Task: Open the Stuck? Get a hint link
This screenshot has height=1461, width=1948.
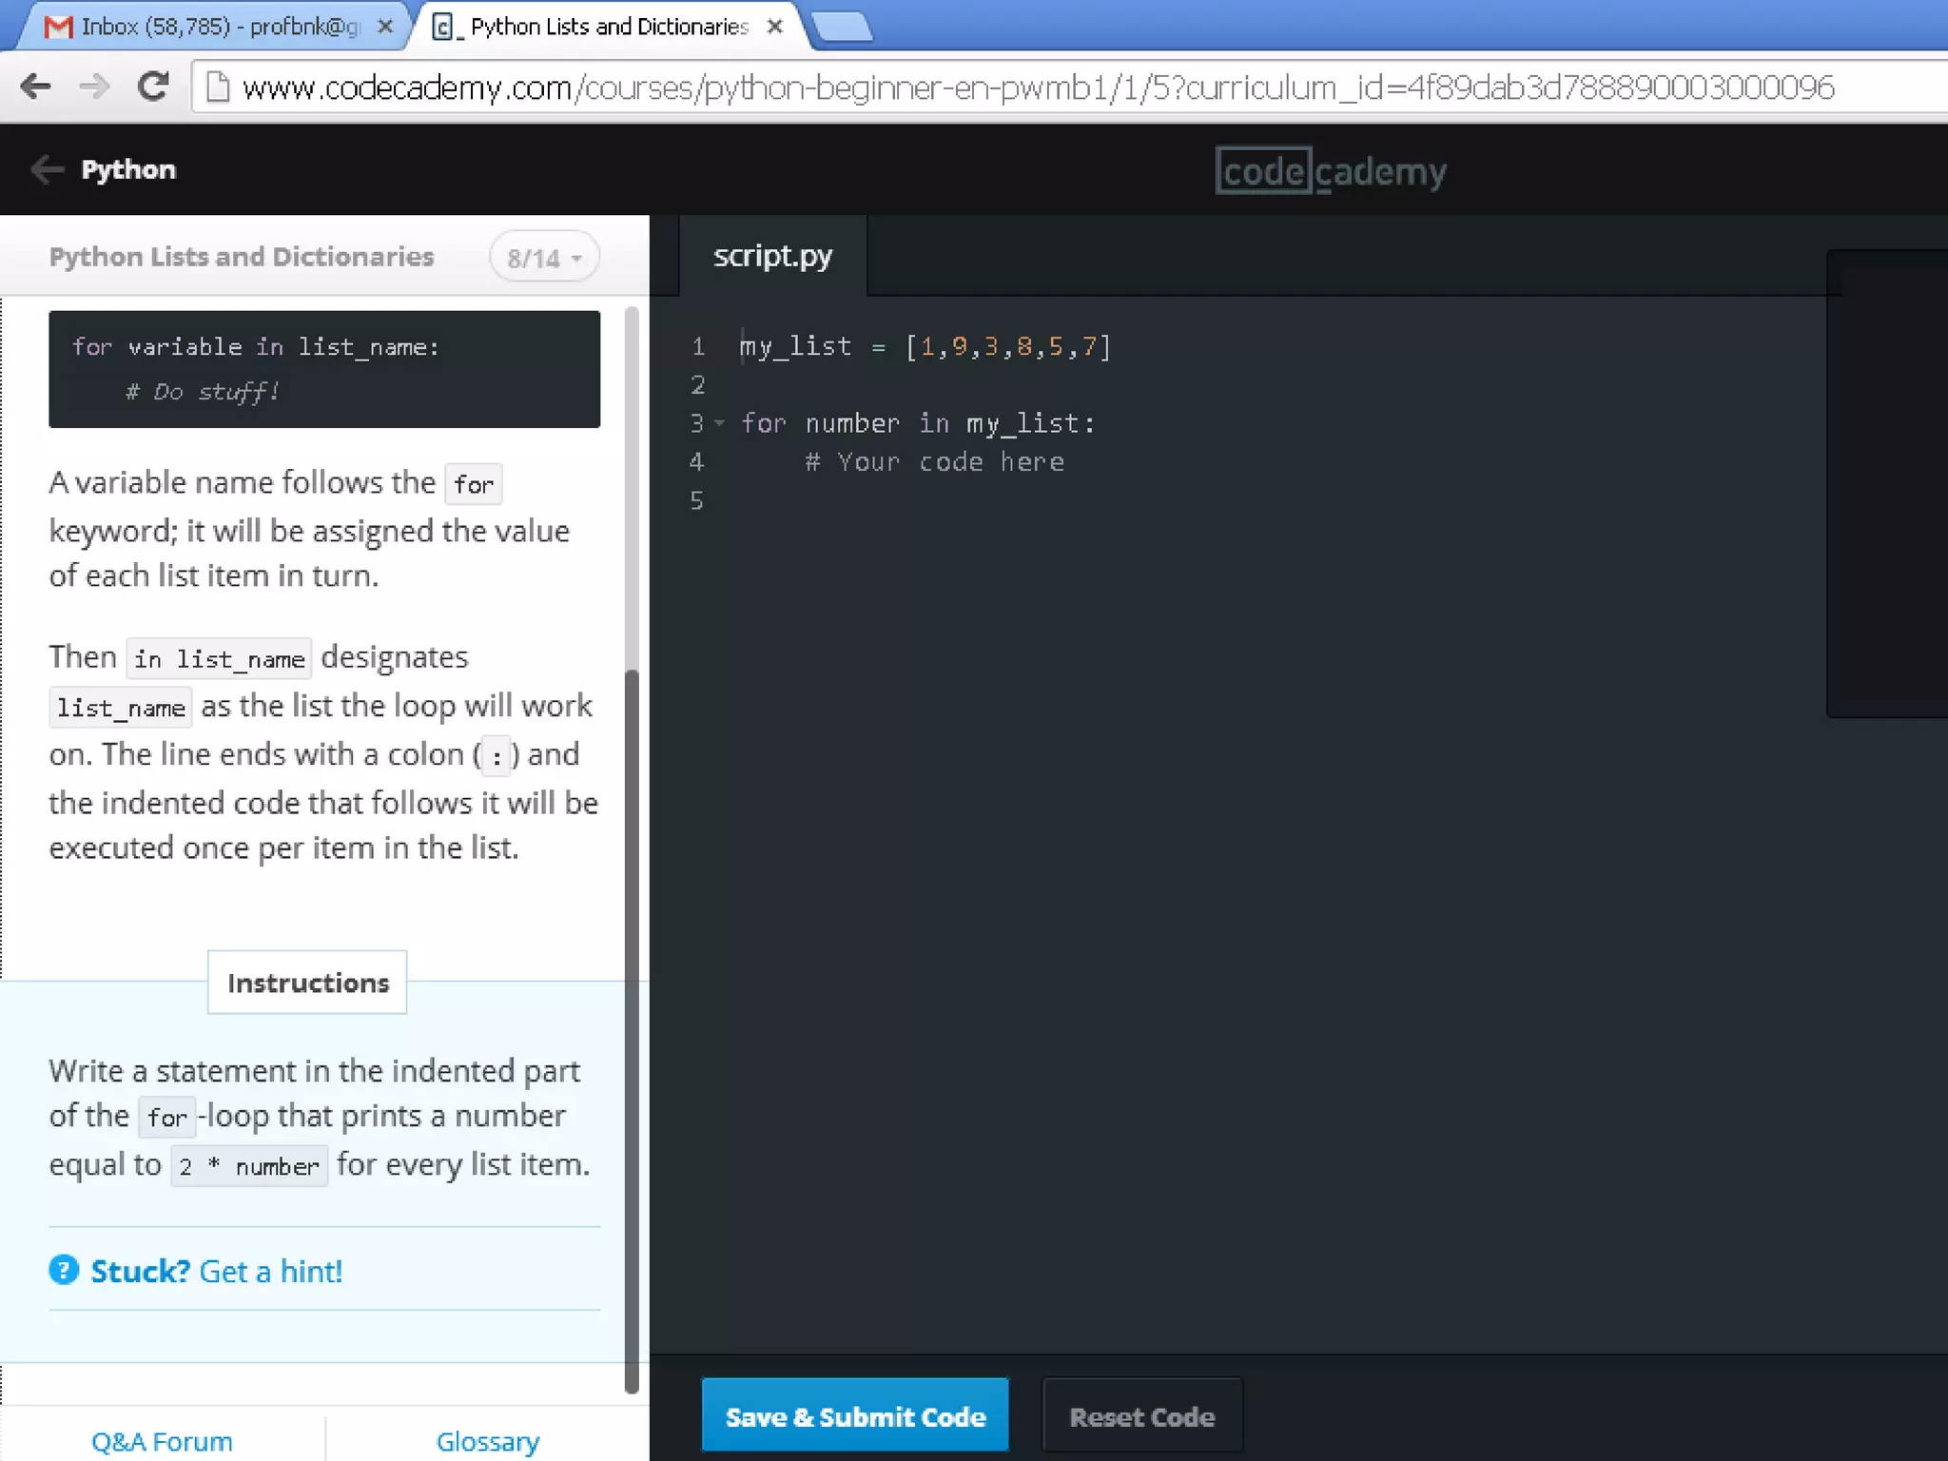Action: pyautogui.click(x=216, y=1271)
